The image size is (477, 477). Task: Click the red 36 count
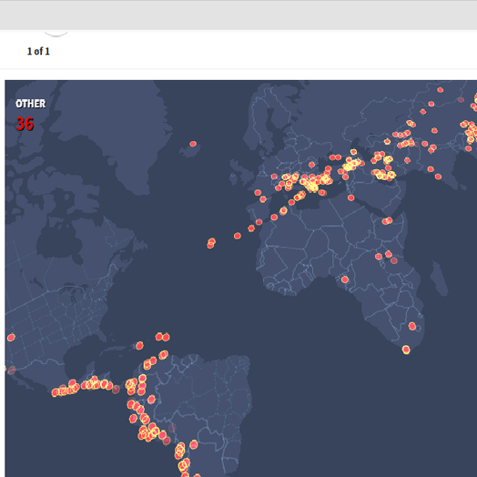25,124
